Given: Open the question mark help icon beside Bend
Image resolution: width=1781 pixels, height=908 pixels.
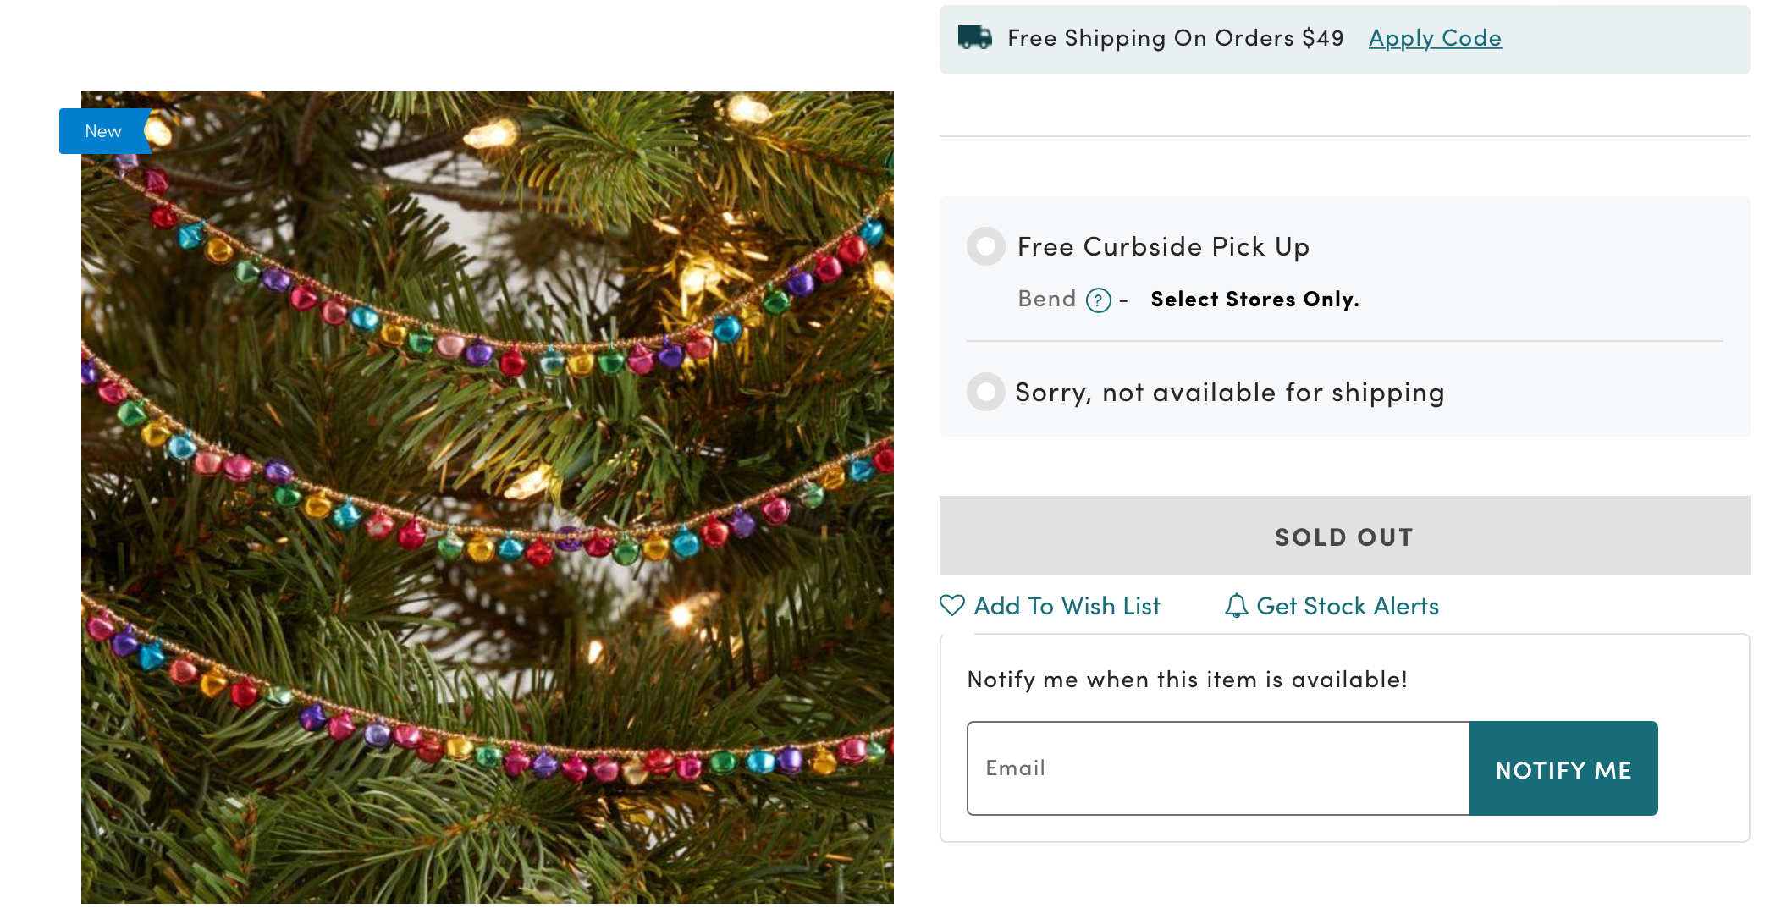Looking at the screenshot, I should pyautogui.click(x=1098, y=300).
